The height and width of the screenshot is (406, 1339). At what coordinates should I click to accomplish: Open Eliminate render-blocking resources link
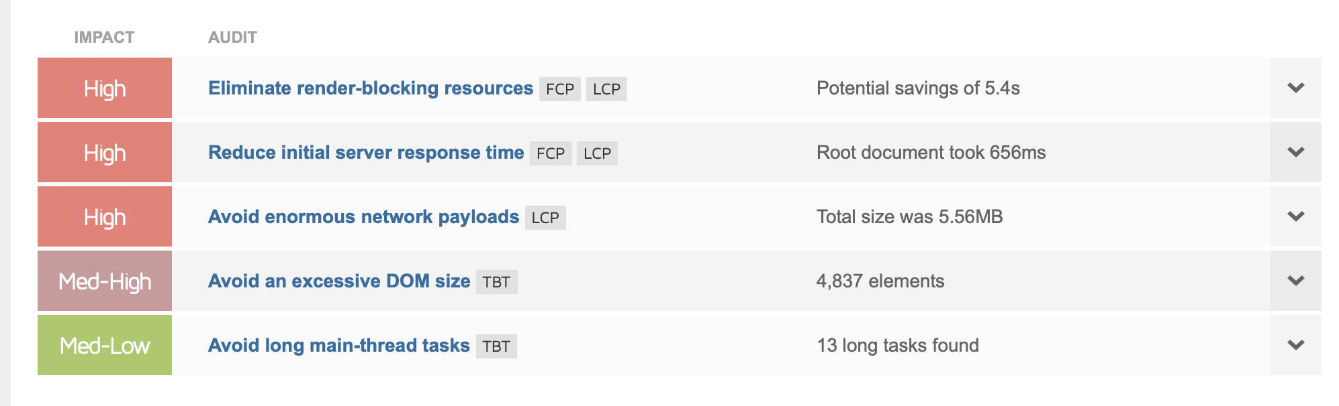pyautogui.click(x=371, y=88)
